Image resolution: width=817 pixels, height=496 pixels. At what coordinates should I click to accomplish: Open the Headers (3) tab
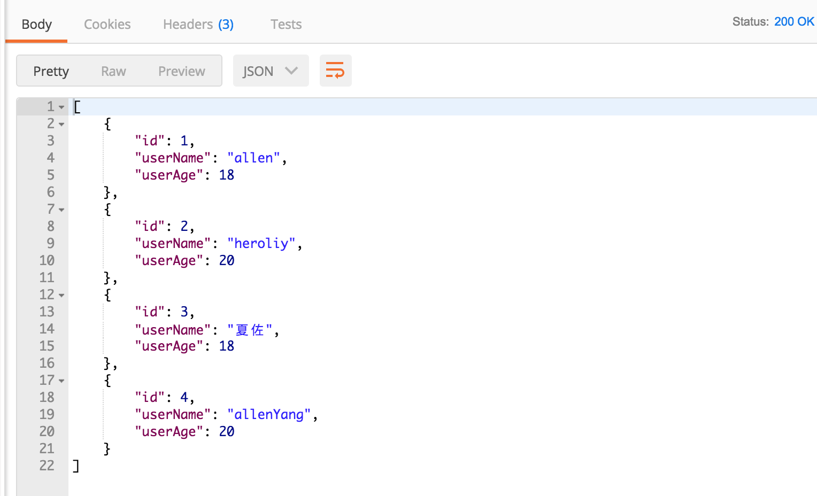[198, 25]
